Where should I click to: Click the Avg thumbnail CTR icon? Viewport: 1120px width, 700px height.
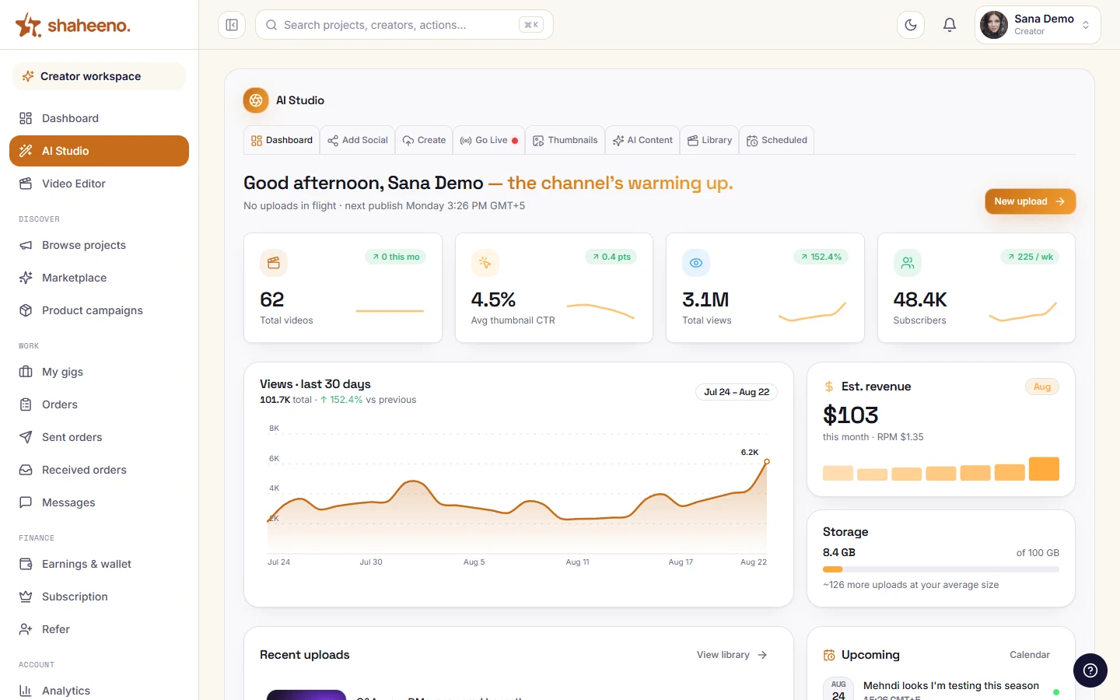485,263
